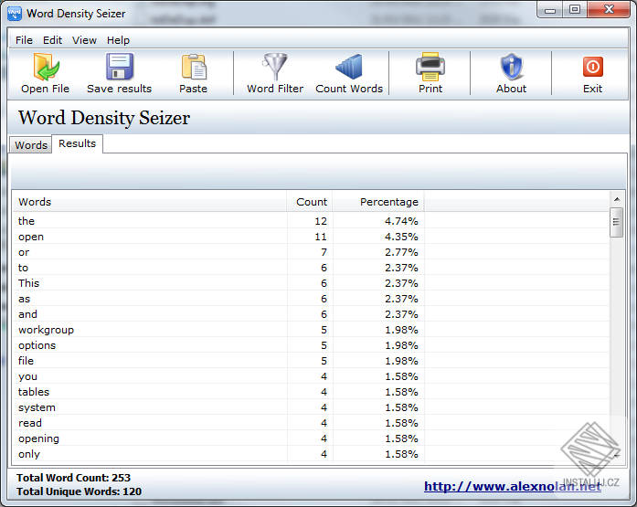
Task: Visit the www.alexnolan.net link
Action: pyautogui.click(x=513, y=486)
